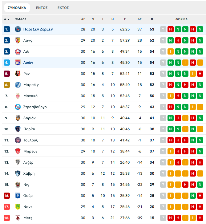The image size is (206, 224).
Task: Click the Marseille club crest icon
Action: [x=18, y=85]
